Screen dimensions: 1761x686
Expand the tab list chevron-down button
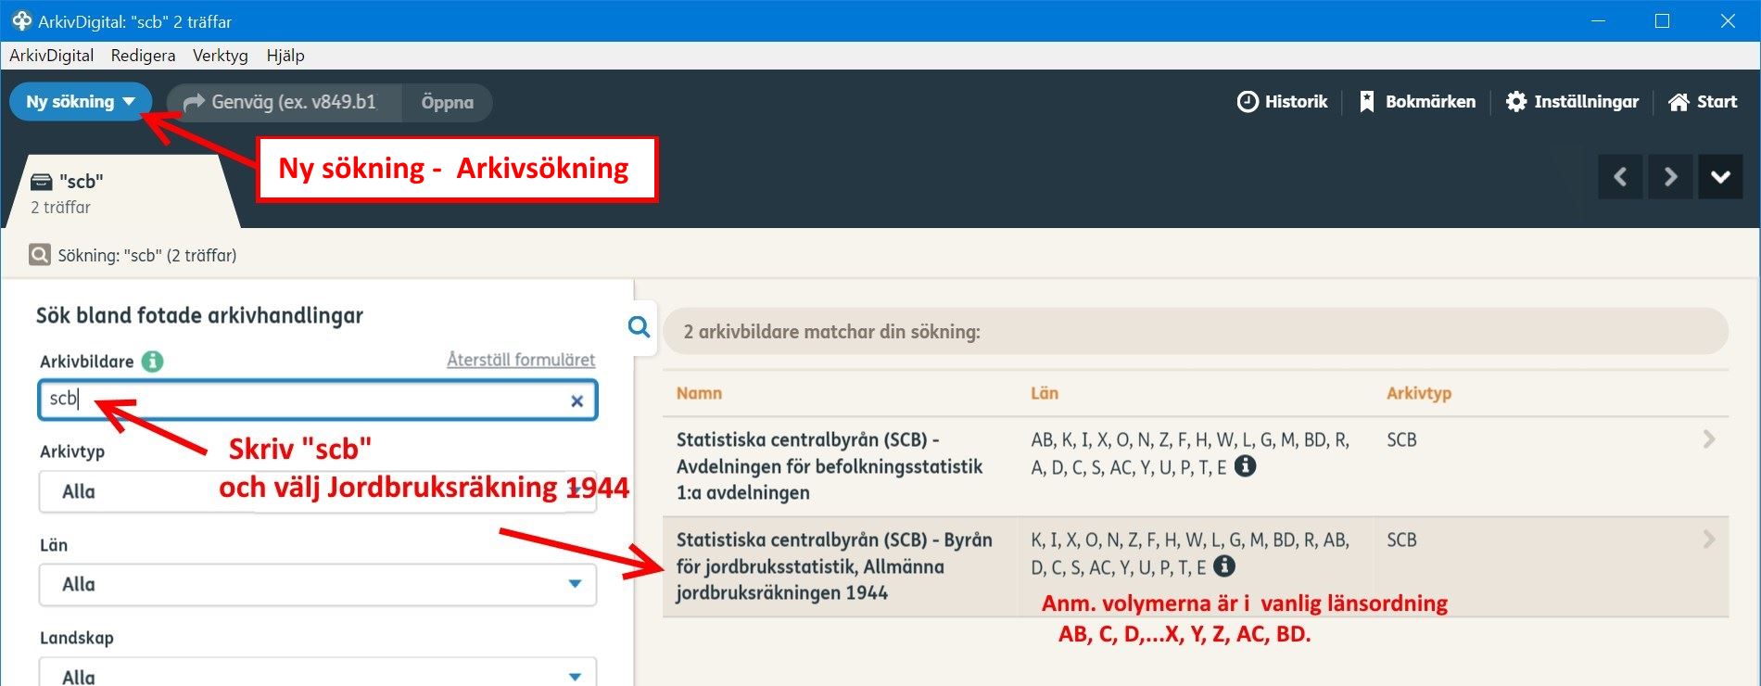click(1720, 176)
